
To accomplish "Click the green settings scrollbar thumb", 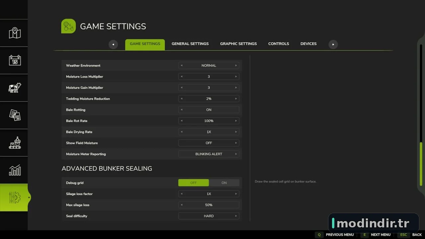I will tap(421, 164).
